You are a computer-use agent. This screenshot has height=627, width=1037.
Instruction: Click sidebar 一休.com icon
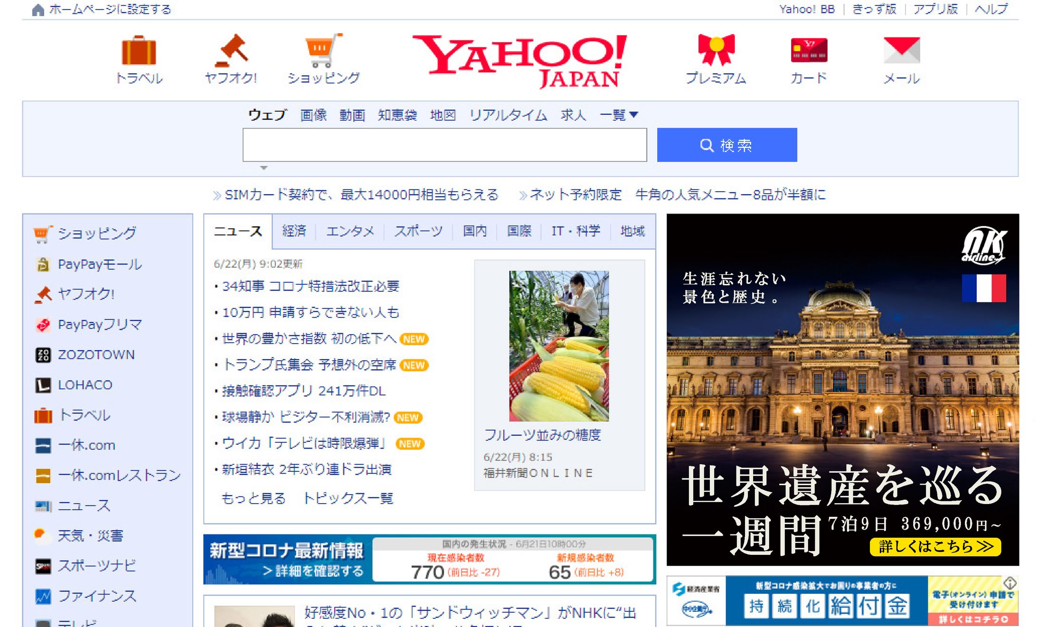[43, 445]
